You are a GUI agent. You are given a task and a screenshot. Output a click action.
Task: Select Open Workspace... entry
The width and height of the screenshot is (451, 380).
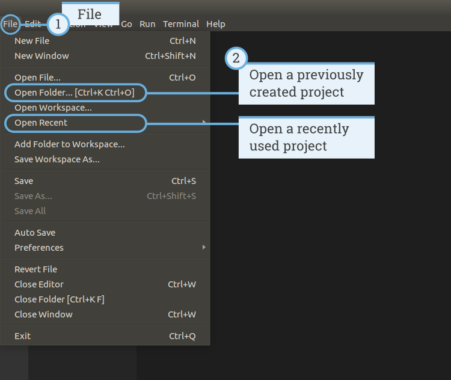coord(105,108)
